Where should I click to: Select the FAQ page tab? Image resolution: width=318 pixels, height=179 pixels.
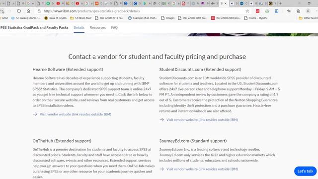click(114, 28)
